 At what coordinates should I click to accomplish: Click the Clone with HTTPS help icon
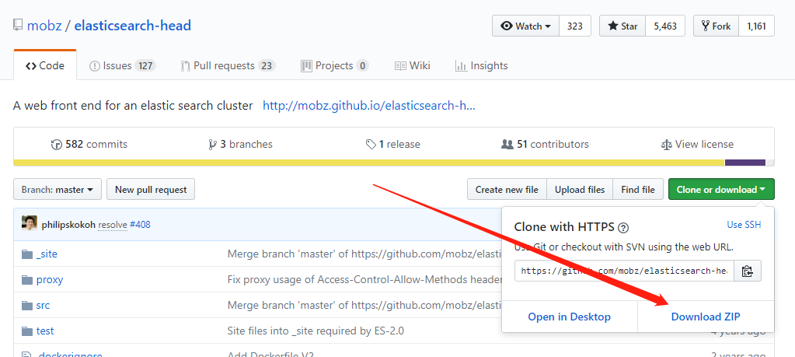pyautogui.click(x=623, y=228)
